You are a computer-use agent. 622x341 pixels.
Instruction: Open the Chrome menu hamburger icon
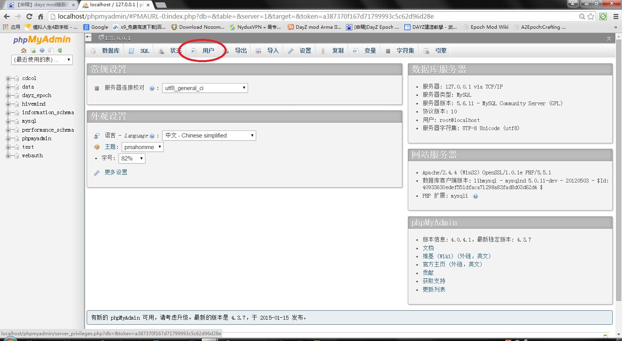pos(616,16)
